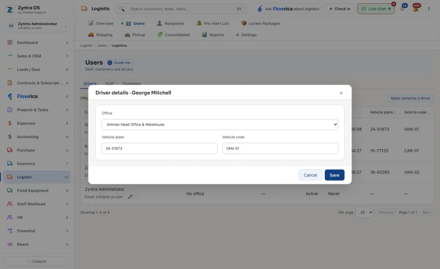This screenshot has width=440, height=269.
Task: Click the Expenses dollar icon
Action: click(x=10, y=124)
